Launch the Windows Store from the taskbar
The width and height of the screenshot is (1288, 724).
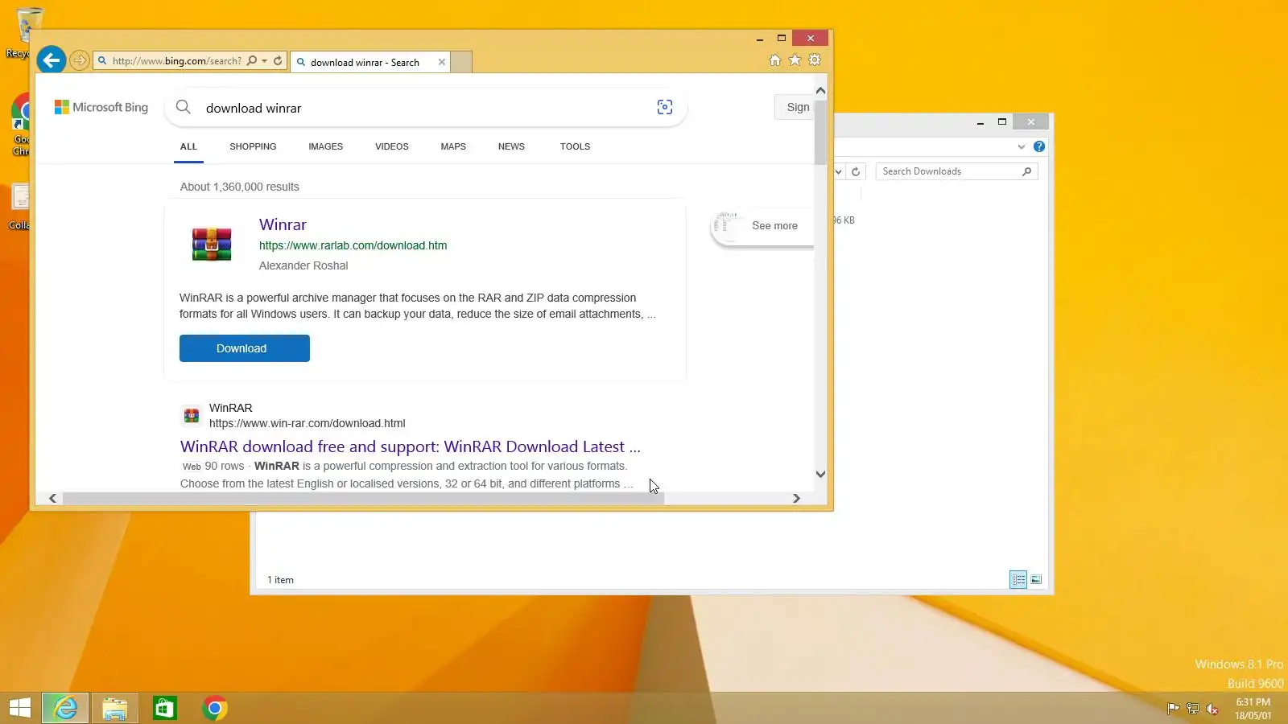point(165,708)
